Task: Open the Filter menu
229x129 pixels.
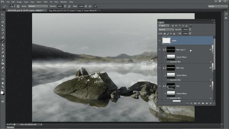Action: [x=46, y=2]
